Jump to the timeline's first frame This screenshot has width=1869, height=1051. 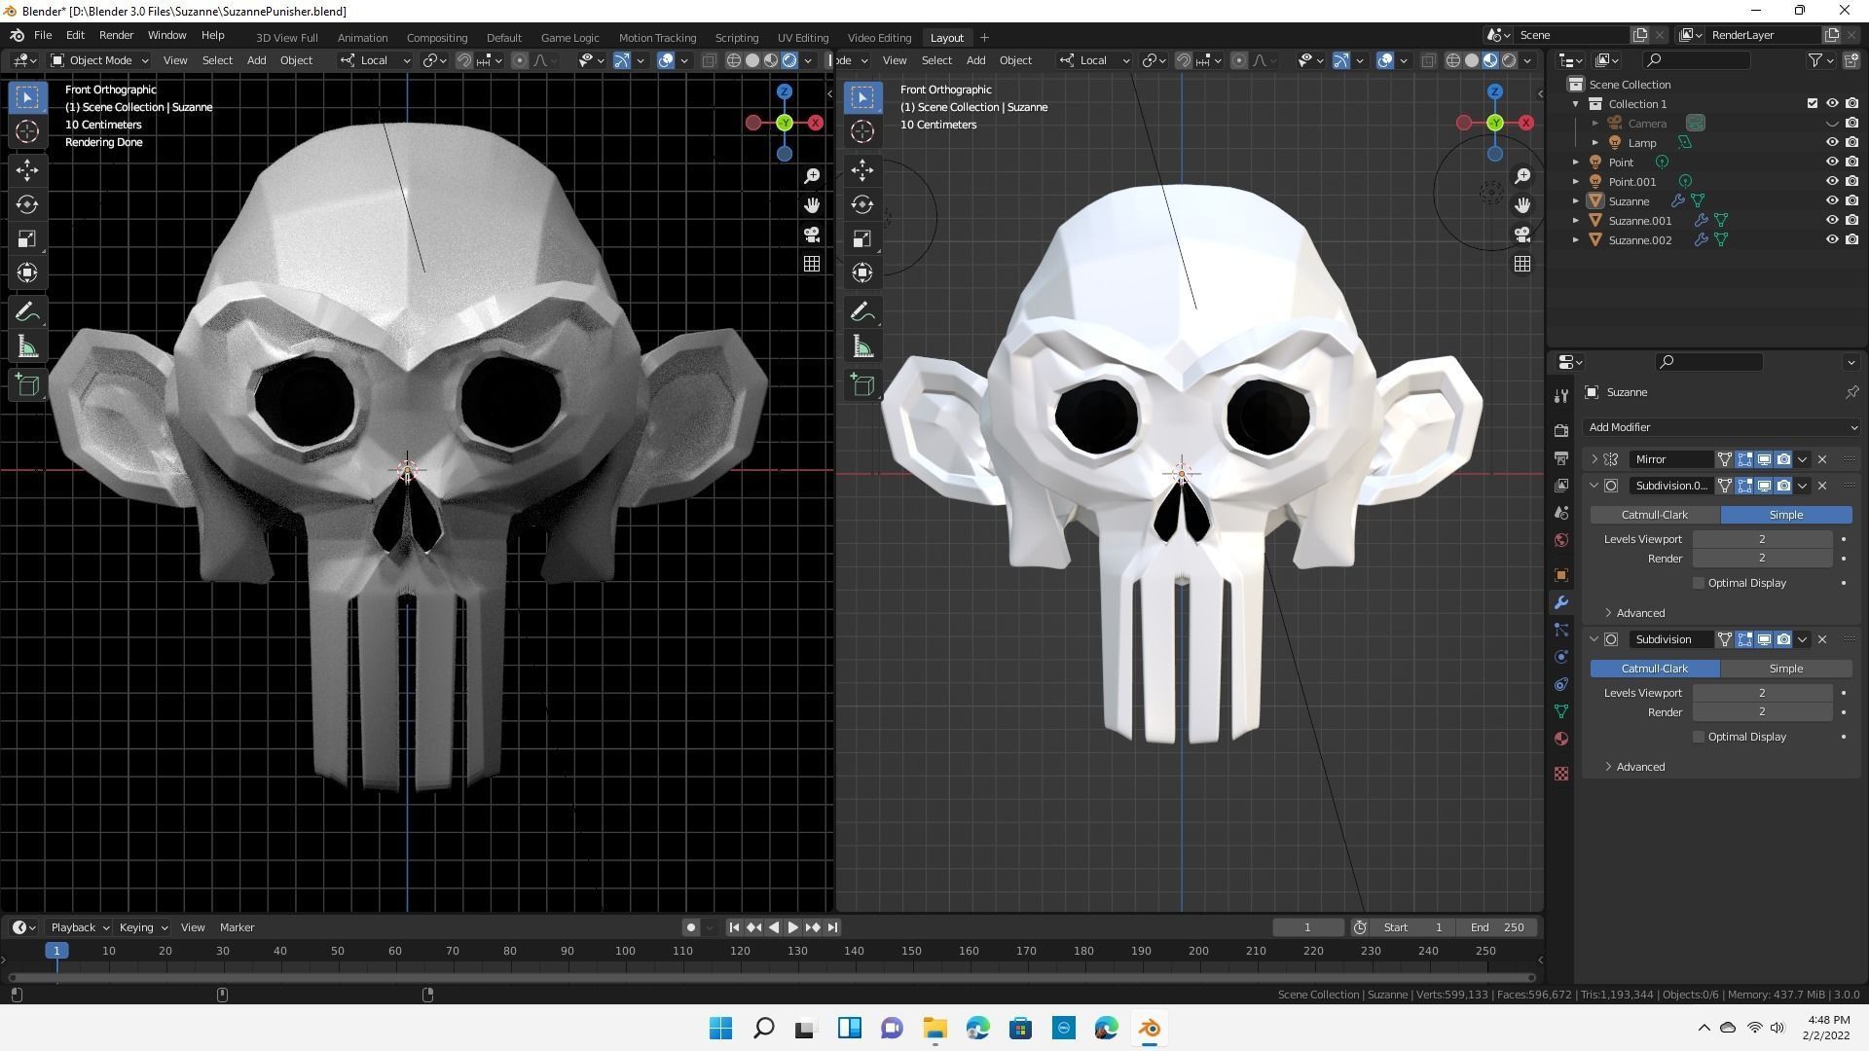pos(734,927)
